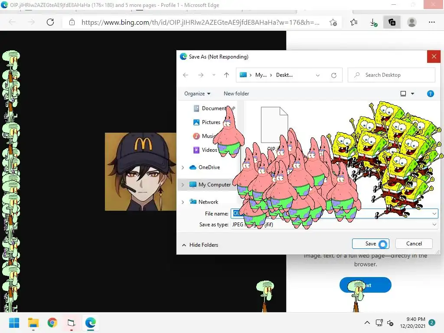Screen dimensions: 444x333
Task: Go back in Save As dialog
Action: [x=186, y=75]
